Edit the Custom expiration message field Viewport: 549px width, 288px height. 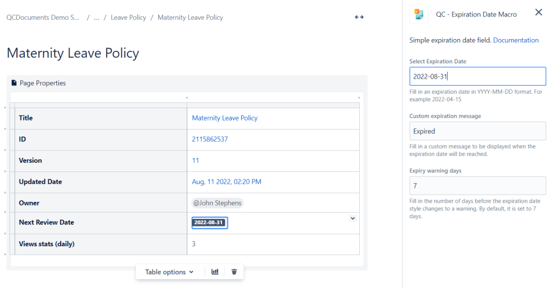click(478, 131)
